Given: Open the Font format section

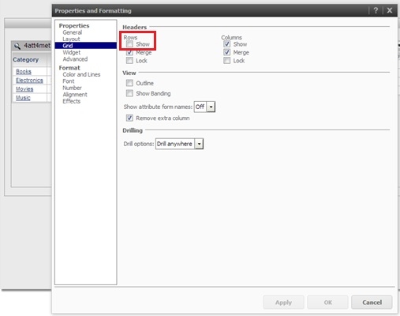Looking at the screenshot, I should pyautogui.click(x=69, y=81).
